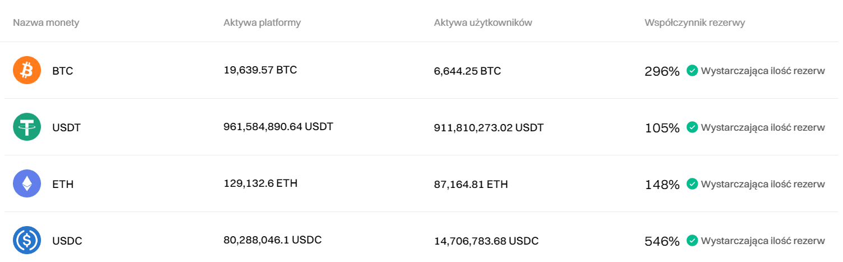This screenshot has height=262, width=843.
Task: Click green checkmark in ETH row
Action: 693,184
